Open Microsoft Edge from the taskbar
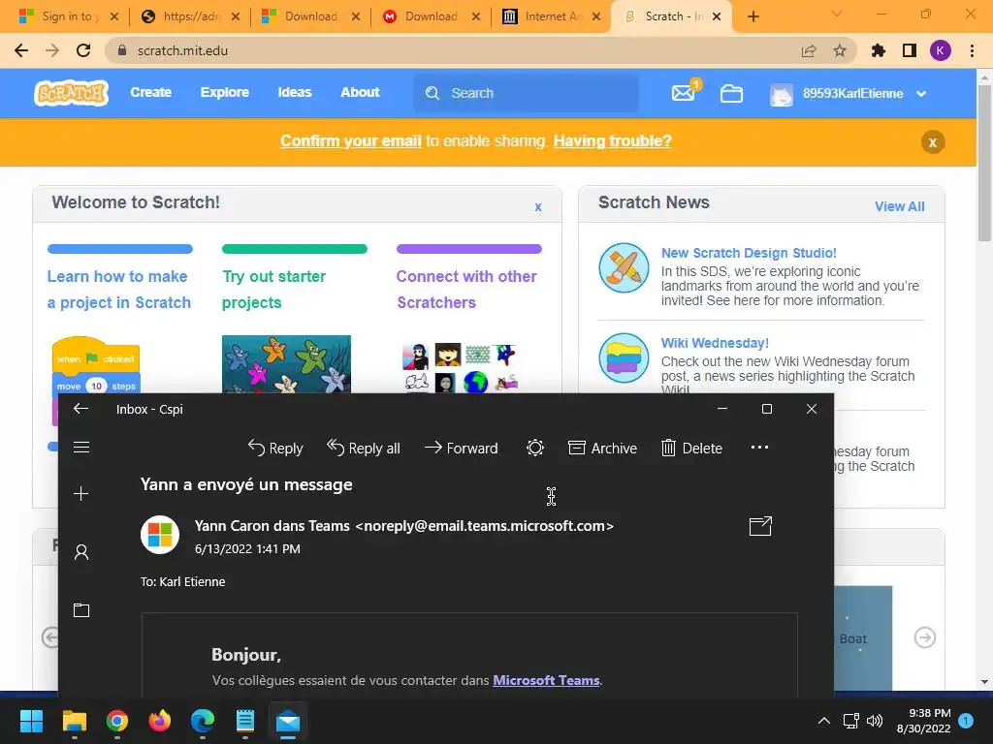This screenshot has height=744, width=993. point(203,721)
